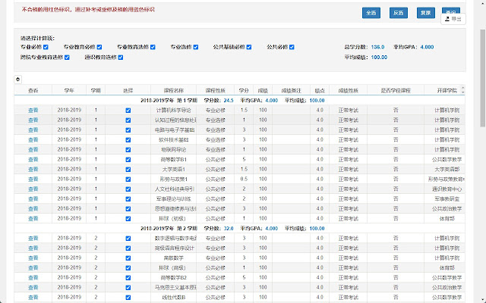Click the 是否学位课程 column header
Screen dimensions: 486x303
[396, 91]
